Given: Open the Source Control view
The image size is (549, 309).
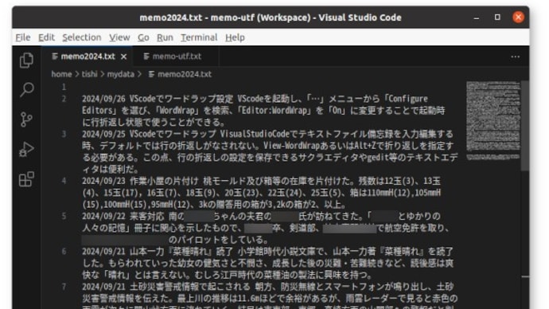Looking at the screenshot, I should tap(26, 119).
